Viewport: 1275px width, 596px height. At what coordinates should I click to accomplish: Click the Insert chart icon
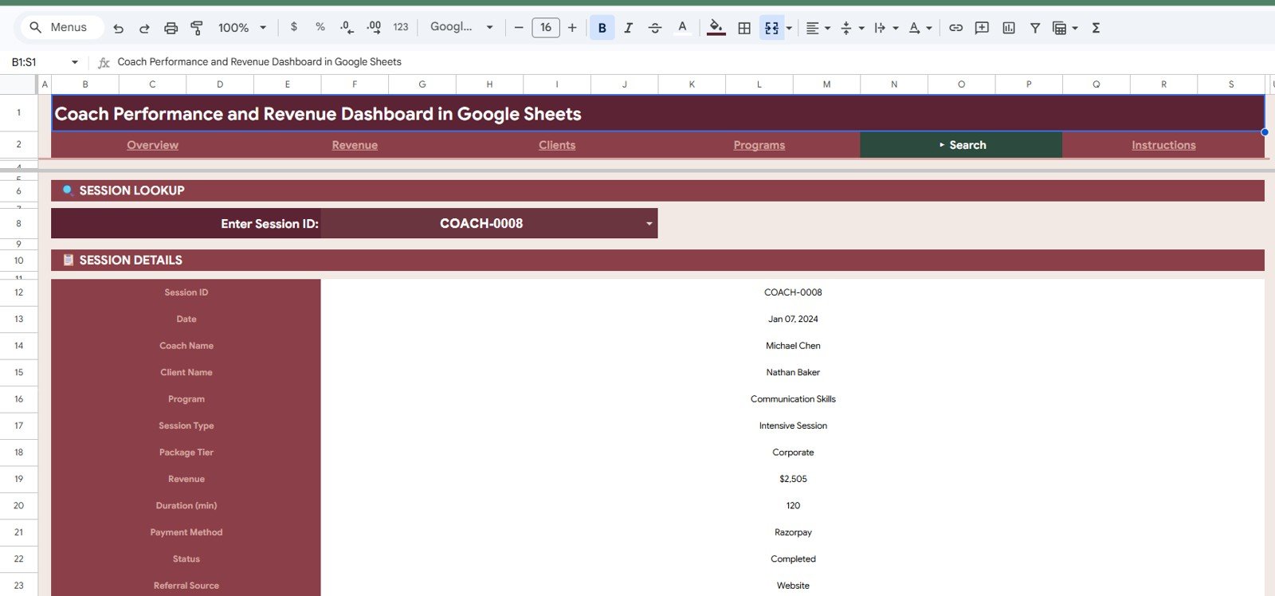[x=1009, y=28]
